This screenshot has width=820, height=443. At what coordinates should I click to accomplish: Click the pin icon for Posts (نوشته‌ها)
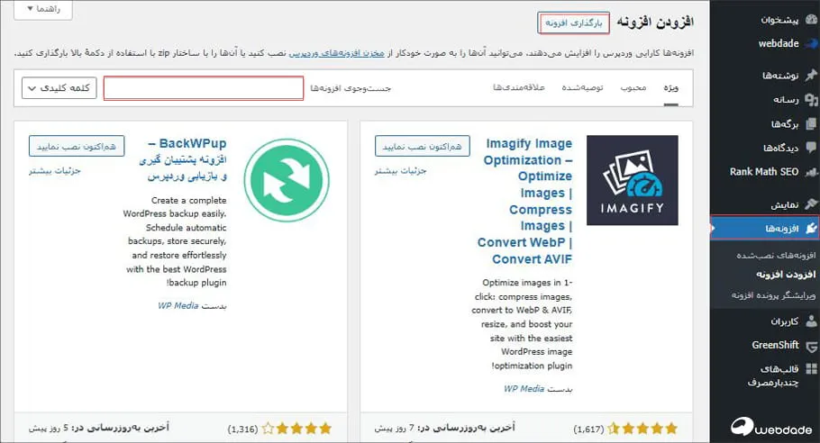pos(811,76)
